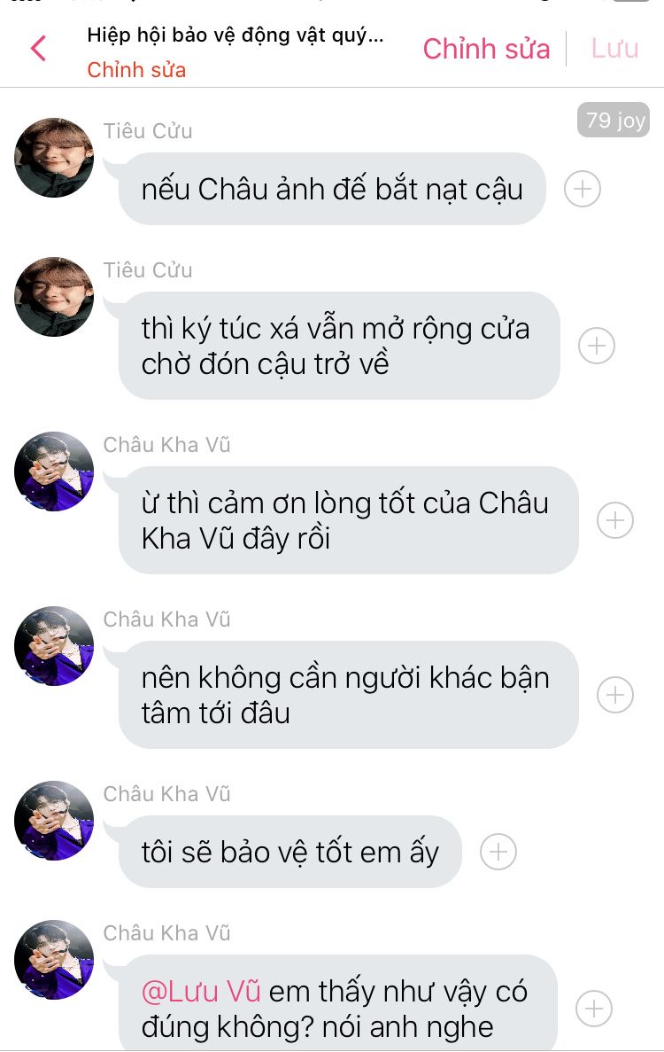Open the pink 'Chỉnh sửa' header button
The width and height of the screenshot is (664, 1052).
coord(486,49)
